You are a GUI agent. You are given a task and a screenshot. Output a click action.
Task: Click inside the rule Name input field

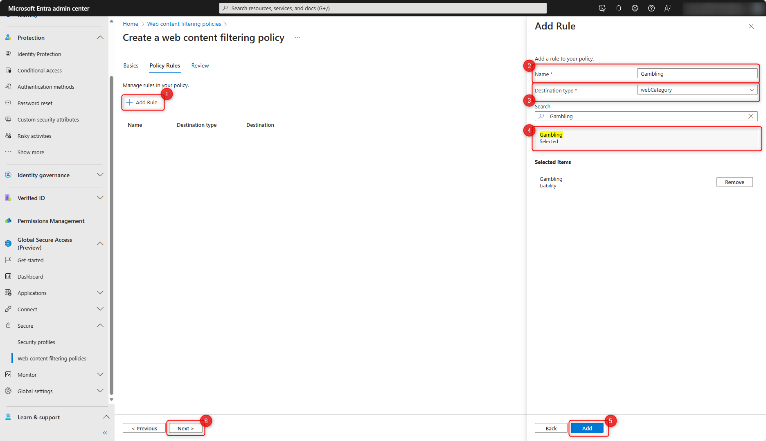697,73
